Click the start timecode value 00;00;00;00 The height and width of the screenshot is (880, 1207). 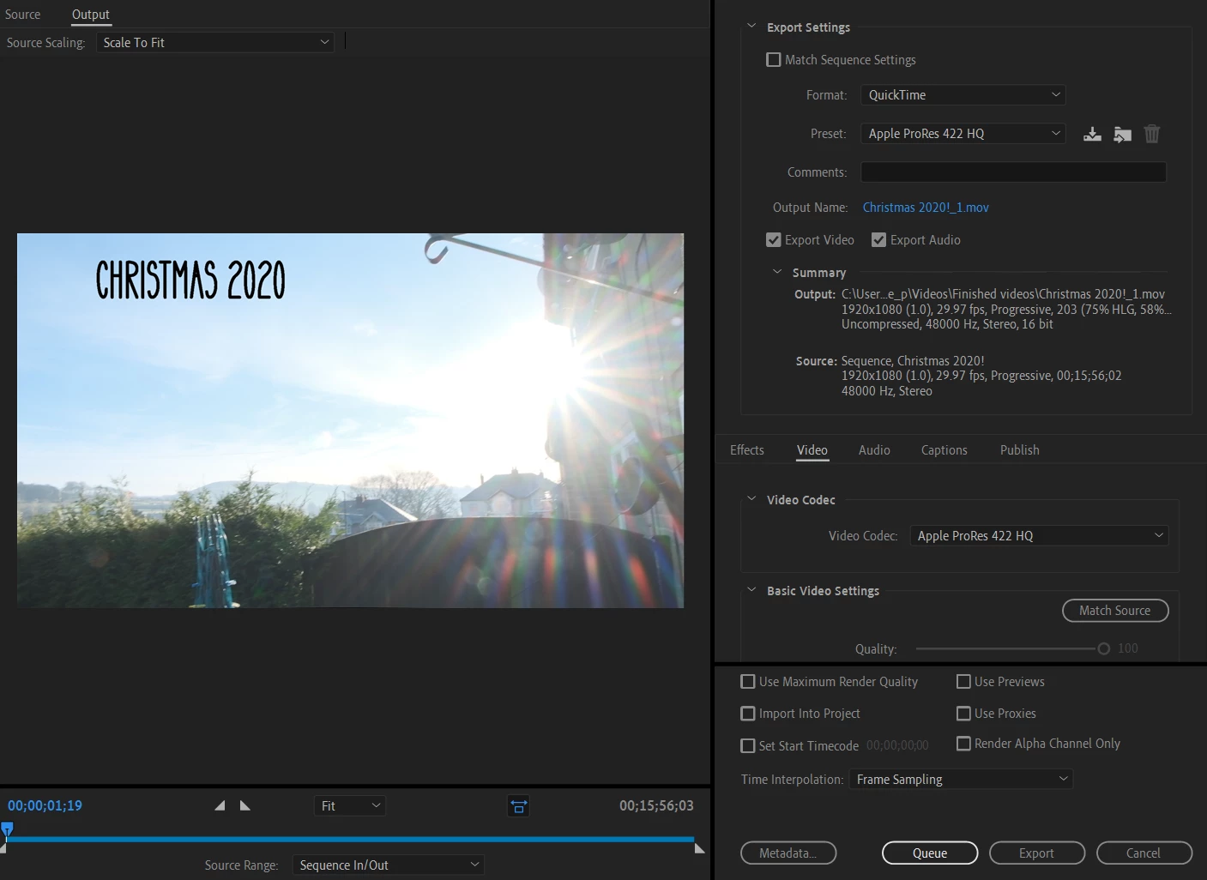tap(897, 746)
